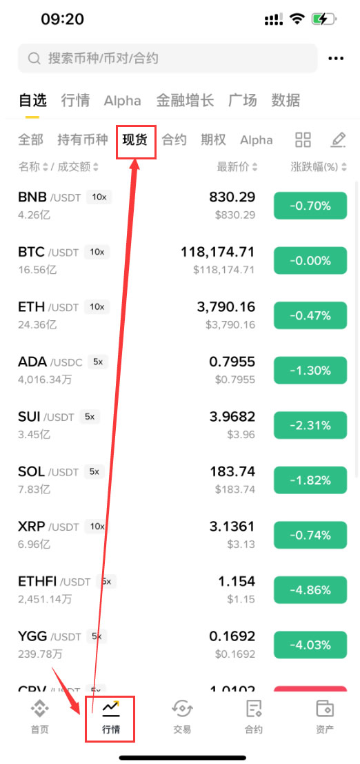The image size is (360, 764).
Task: Select the 现货 spot filter tab
Action: (135, 140)
